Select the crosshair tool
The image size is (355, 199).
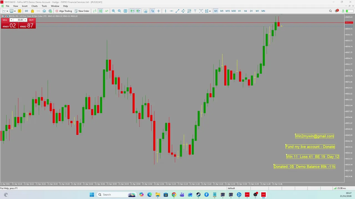[x=159, y=11]
